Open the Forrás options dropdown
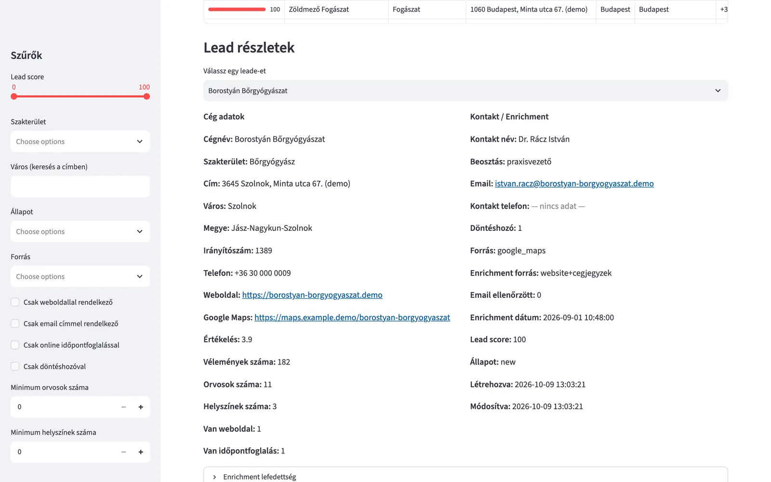This screenshot has height=482, width=771. 80,277
